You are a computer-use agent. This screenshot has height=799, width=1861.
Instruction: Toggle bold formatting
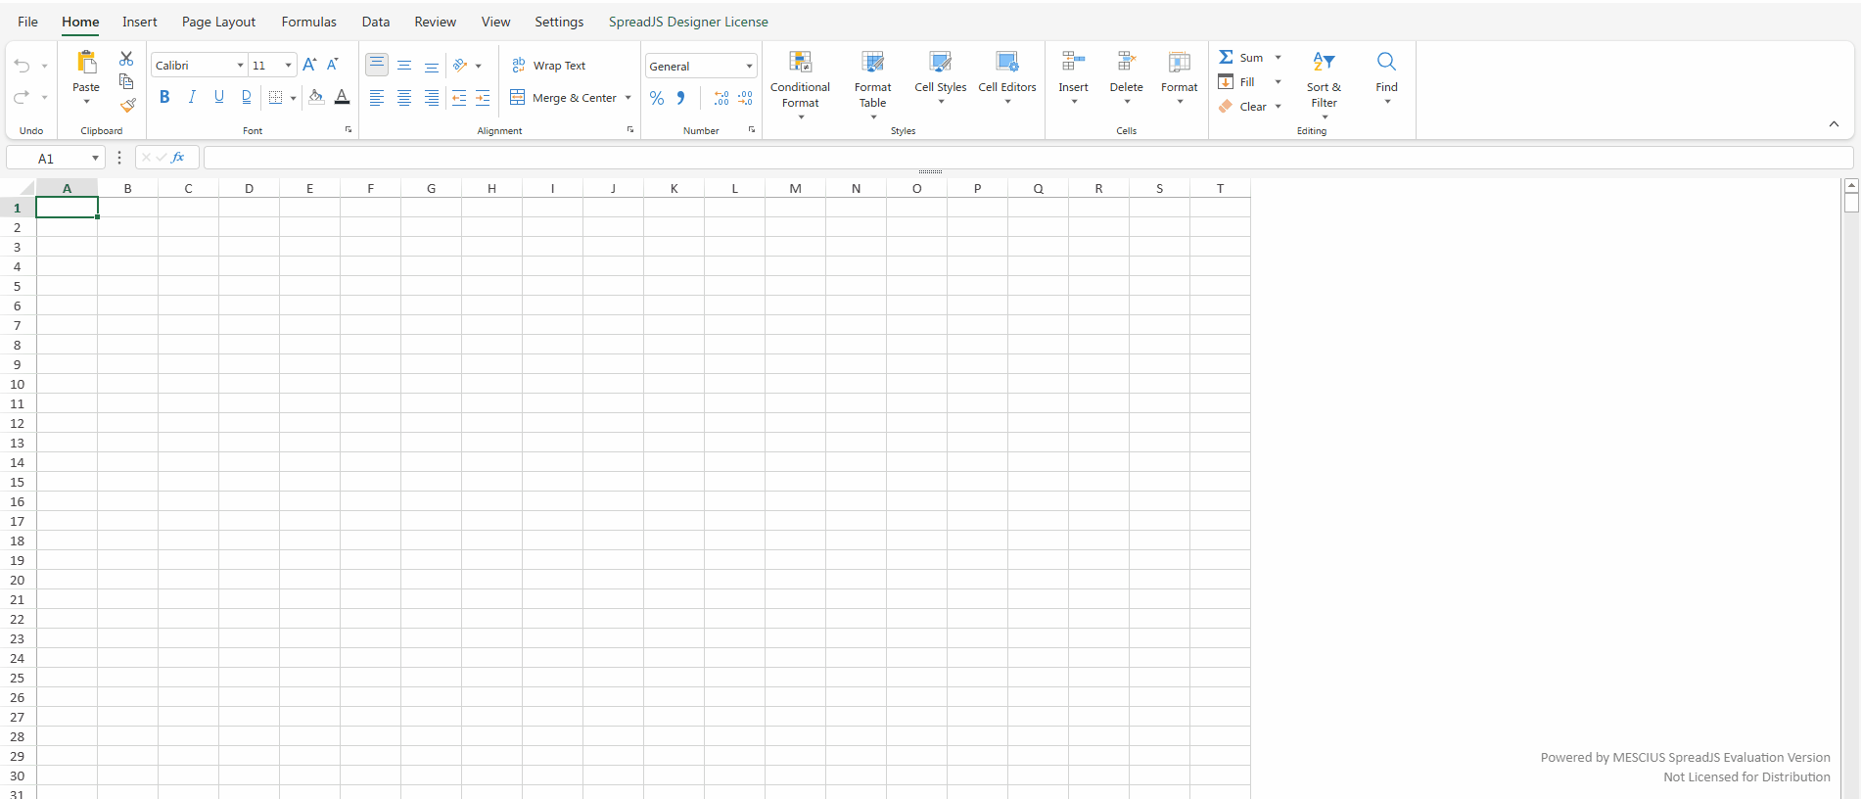point(164,97)
